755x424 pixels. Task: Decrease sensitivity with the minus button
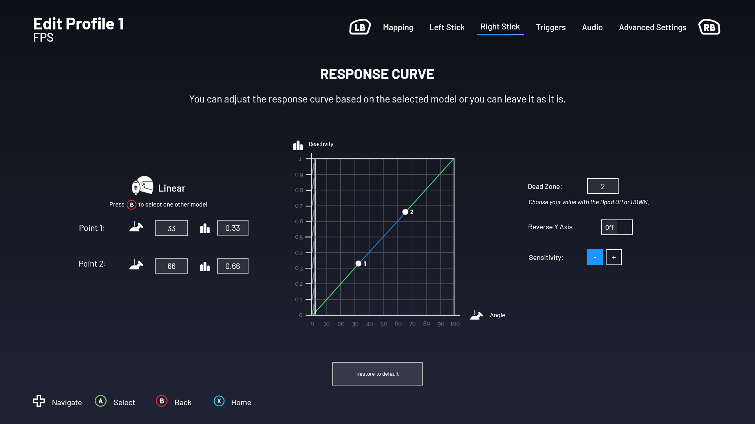tap(595, 257)
